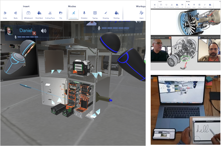Click Cutting Plane in the small engine-view toolbar

pos(172,5)
